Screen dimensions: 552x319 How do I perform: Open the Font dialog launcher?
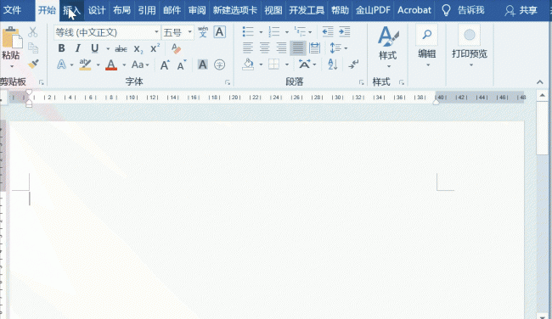tap(228, 82)
